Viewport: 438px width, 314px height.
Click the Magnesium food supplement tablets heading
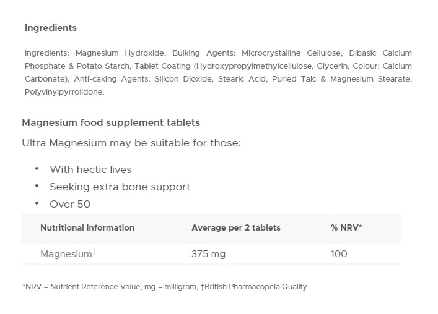[111, 123]
